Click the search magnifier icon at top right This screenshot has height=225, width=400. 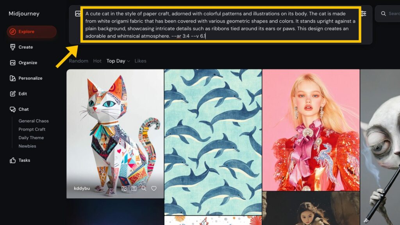click(x=384, y=14)
